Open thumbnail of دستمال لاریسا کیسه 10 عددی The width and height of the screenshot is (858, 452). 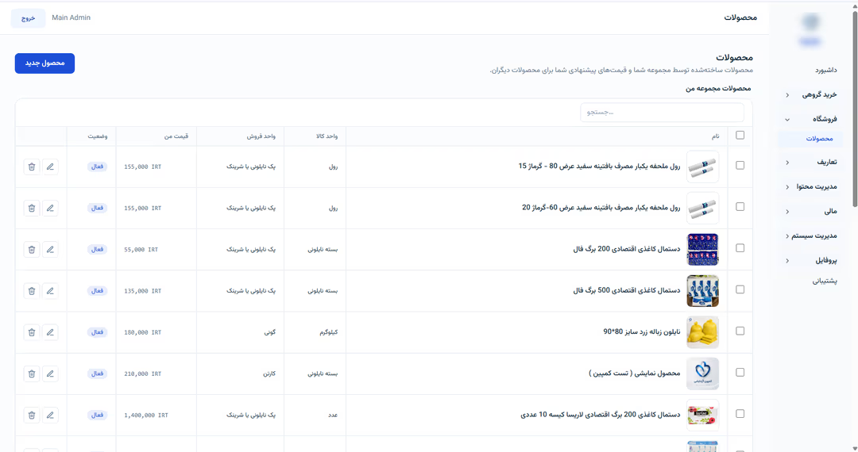click(702, 415)
